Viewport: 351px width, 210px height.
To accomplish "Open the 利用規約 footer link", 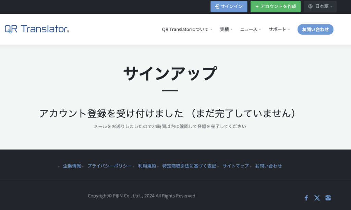I will coord(147,166).
